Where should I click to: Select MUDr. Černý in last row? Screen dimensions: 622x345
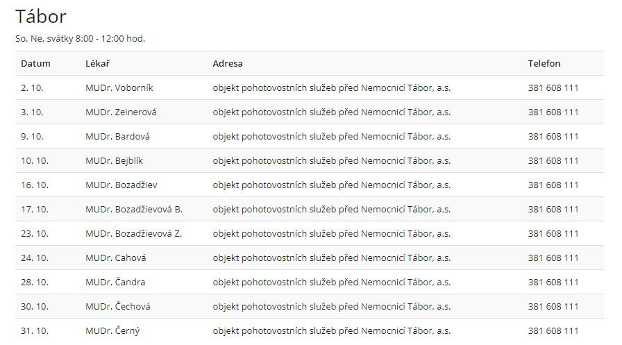[112, 331]
